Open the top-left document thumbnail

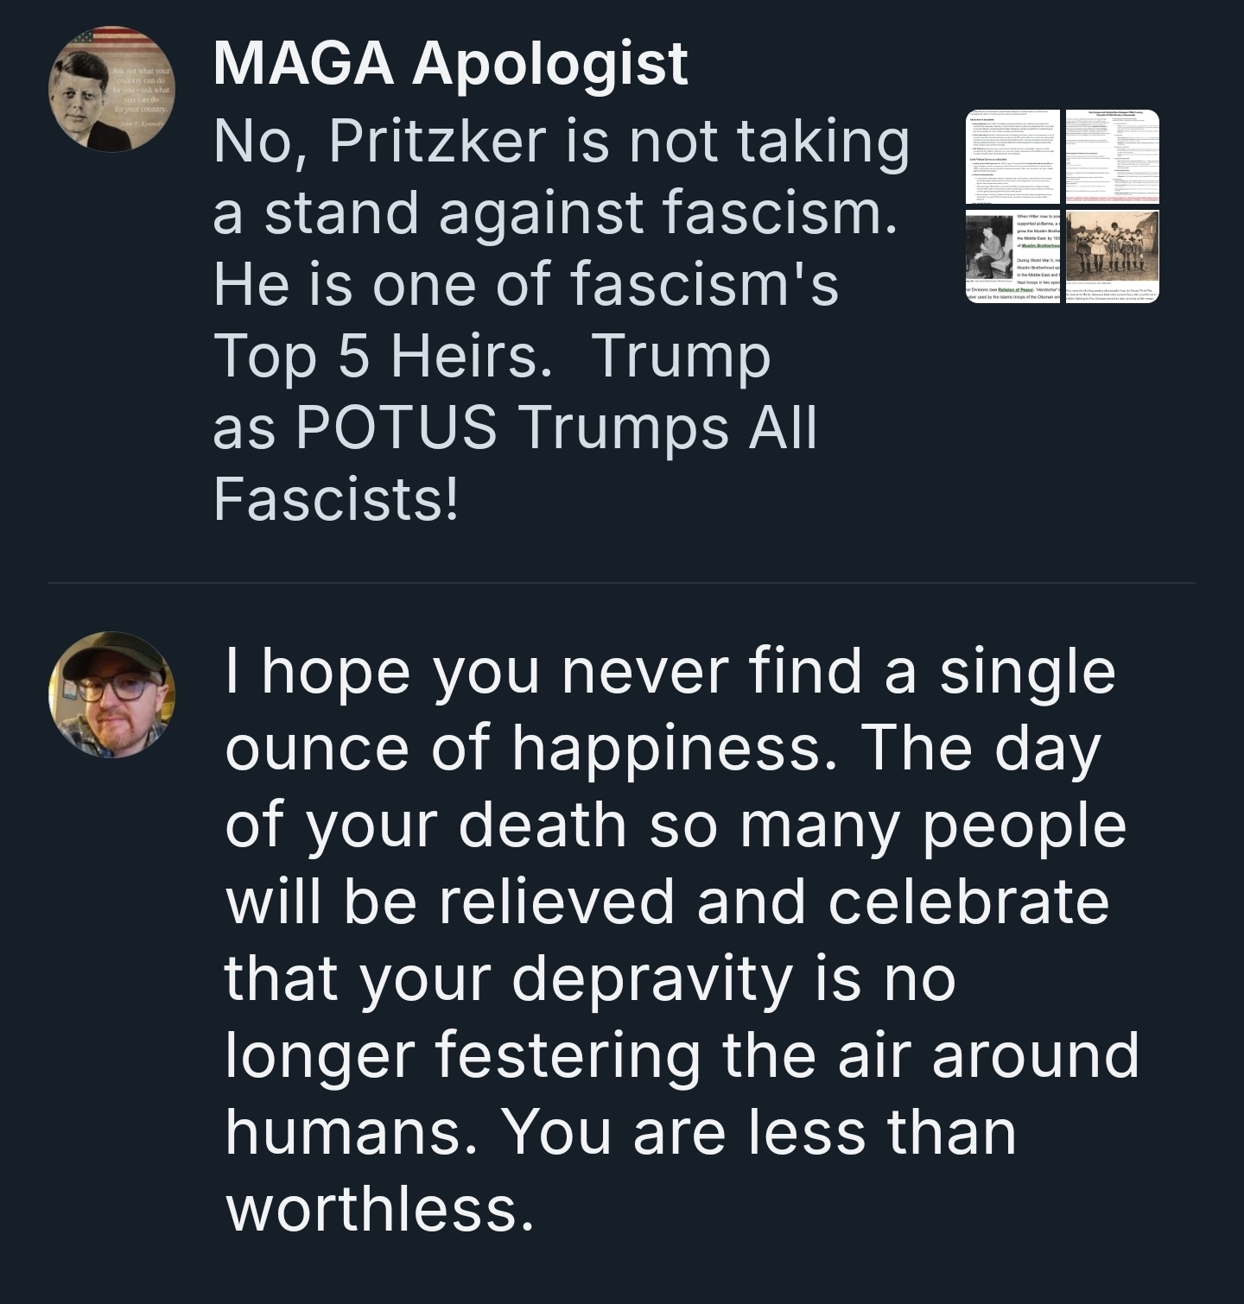pos(1012,158)
